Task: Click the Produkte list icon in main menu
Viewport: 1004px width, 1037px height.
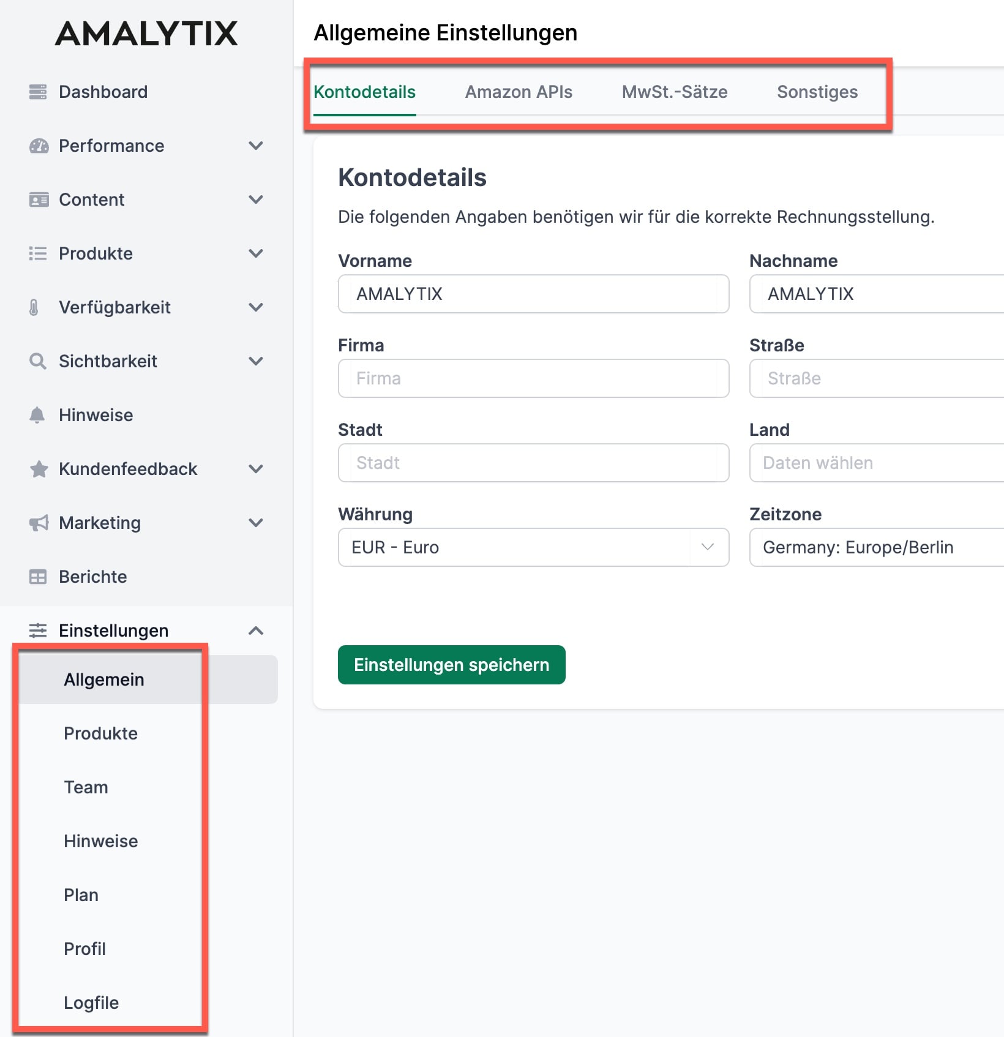Action: [x=38, y=253]
